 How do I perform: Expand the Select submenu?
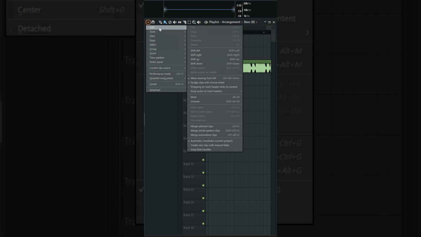point(166,44)
